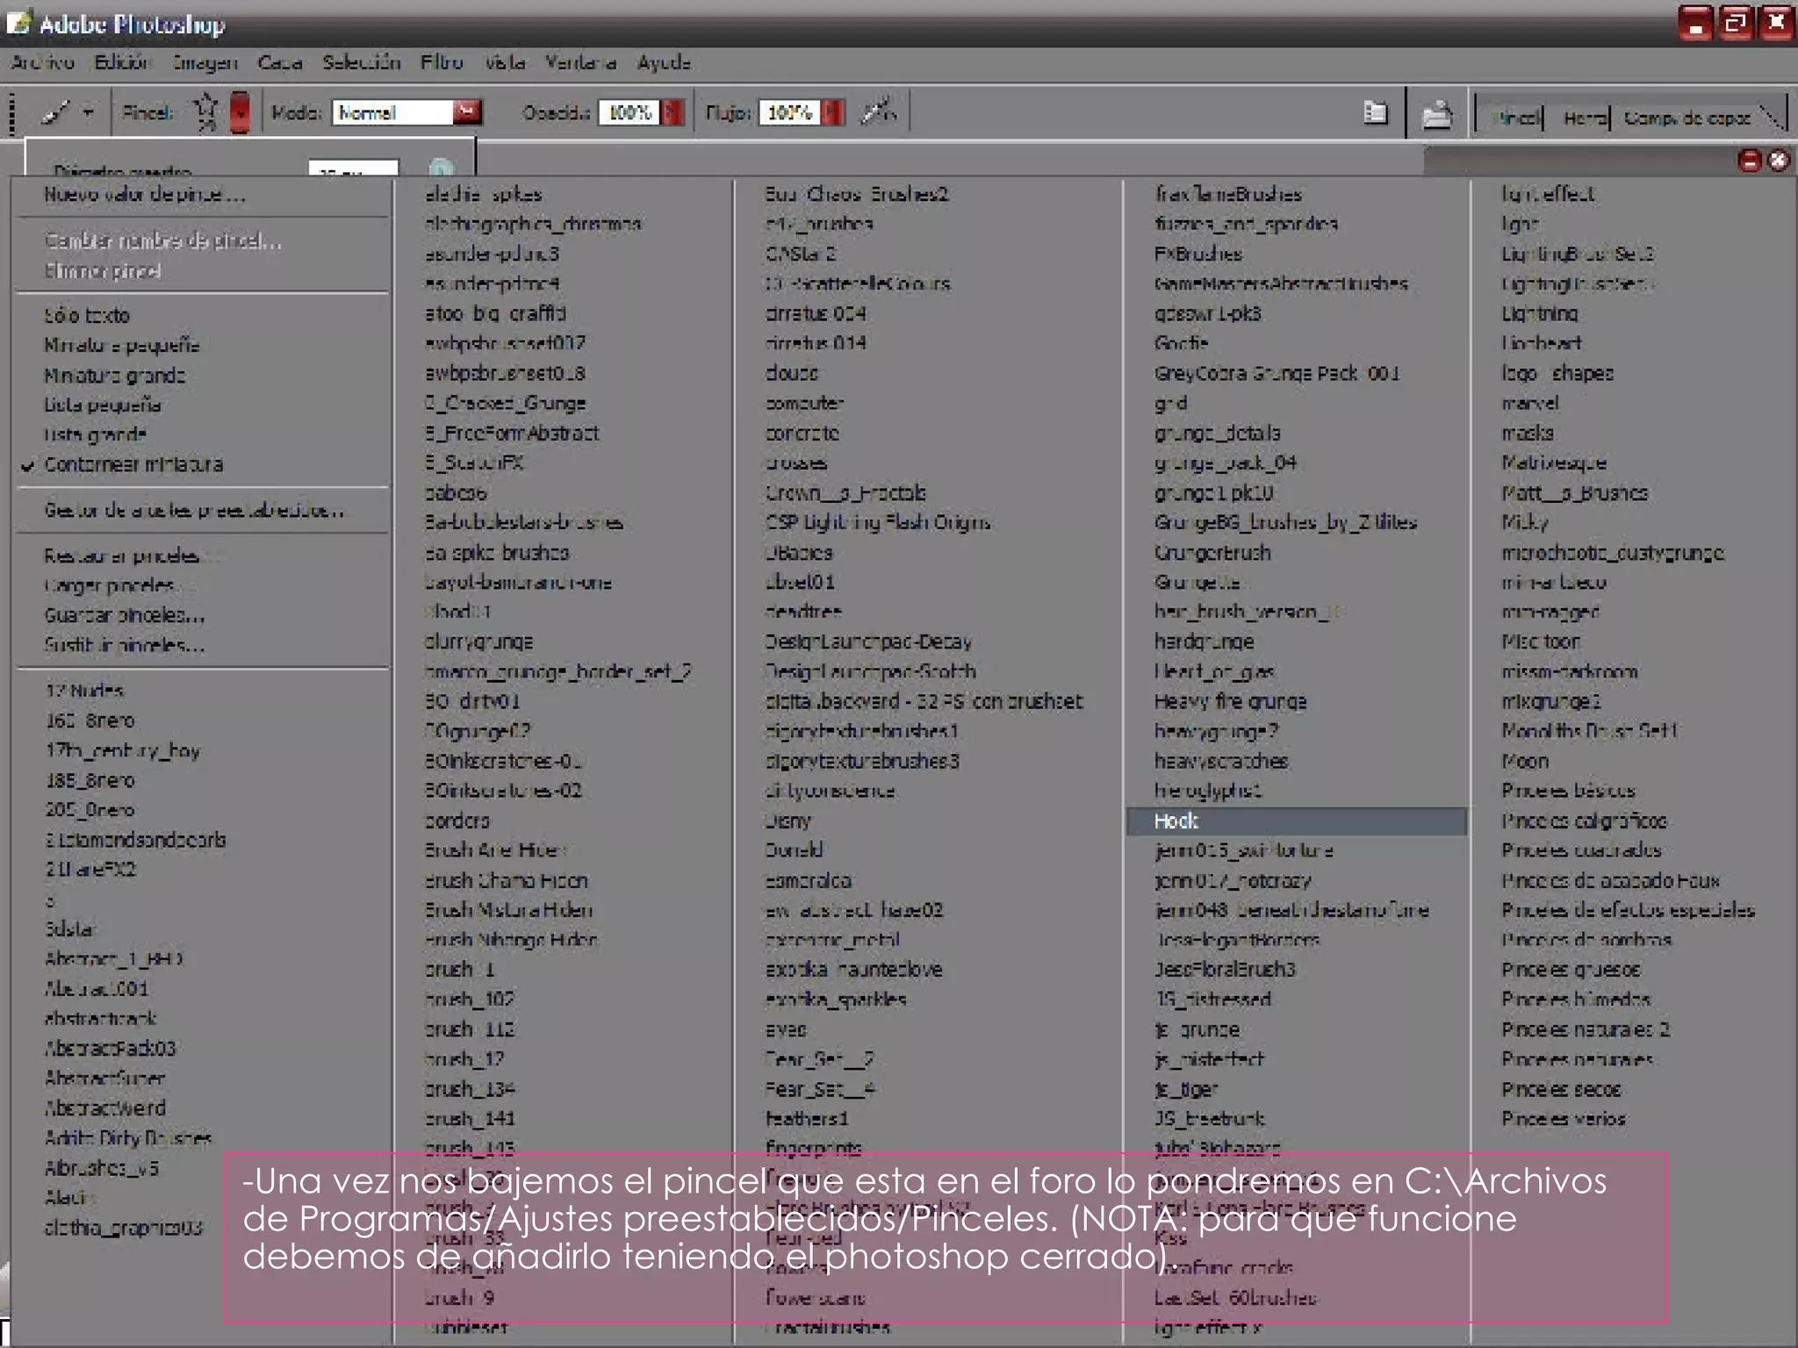Toggle the Contornear miniatura checked option
The image size is (1798, 1348).
pos(133,464)
